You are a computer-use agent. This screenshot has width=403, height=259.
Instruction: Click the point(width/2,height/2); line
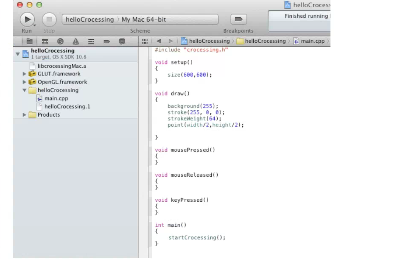tap(206, 125)
